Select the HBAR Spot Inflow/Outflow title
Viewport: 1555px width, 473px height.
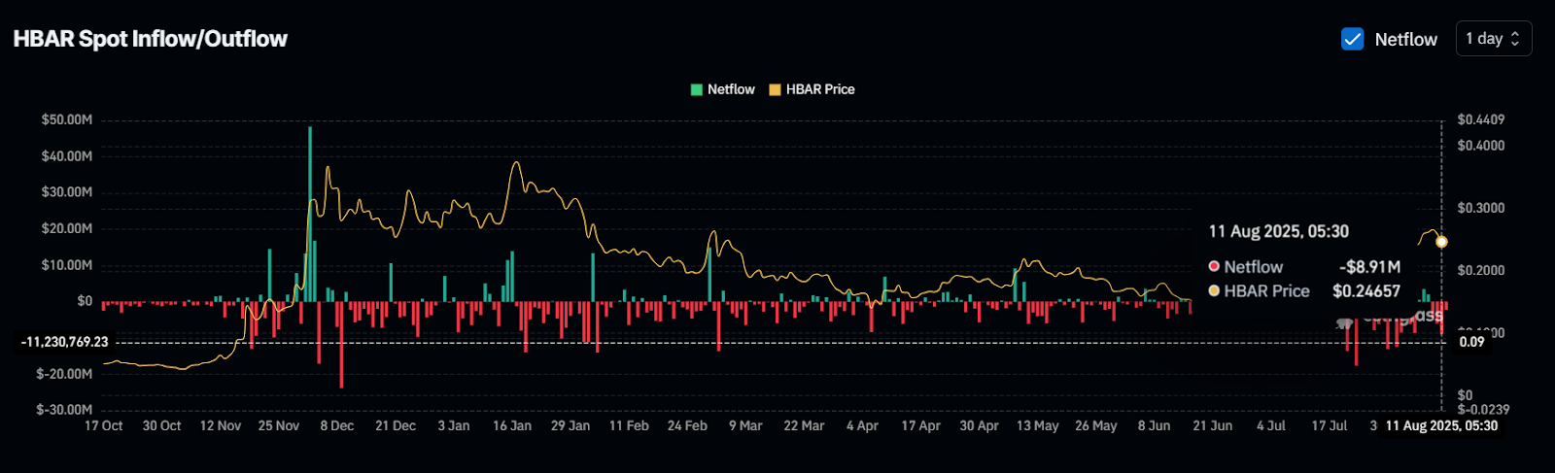(151, 39)
